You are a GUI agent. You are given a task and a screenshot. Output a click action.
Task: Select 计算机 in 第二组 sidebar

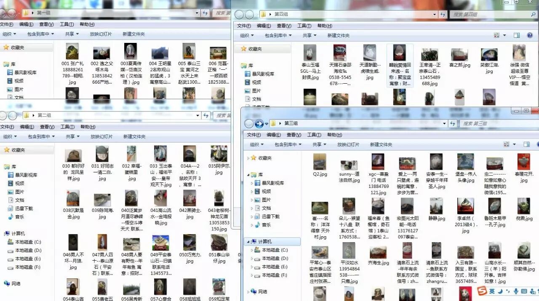click(x=15, y=234)
